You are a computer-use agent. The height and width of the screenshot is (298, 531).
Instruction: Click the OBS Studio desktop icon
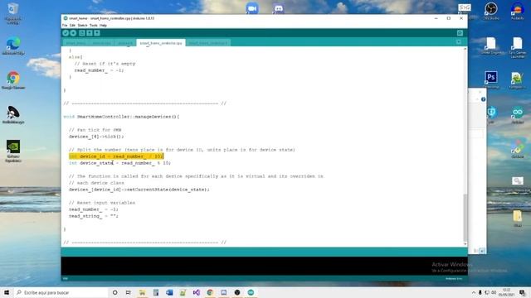(x=490, y=11)
